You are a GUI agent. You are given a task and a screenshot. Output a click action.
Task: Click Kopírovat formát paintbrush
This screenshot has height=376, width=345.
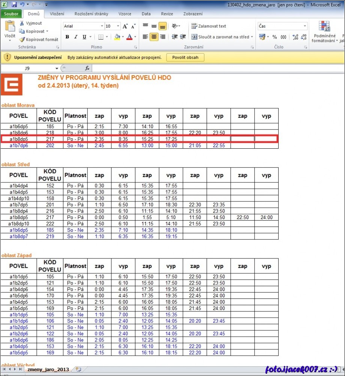tap(22, 39)
